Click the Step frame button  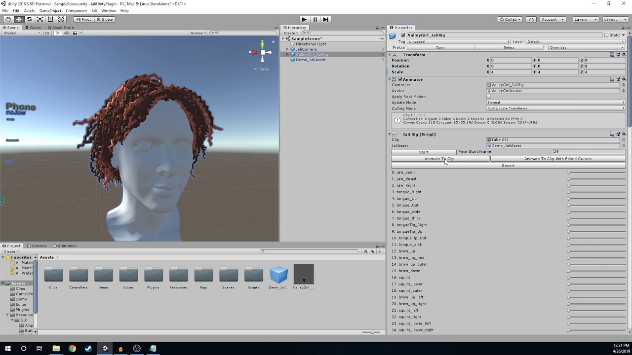point(326,19)
